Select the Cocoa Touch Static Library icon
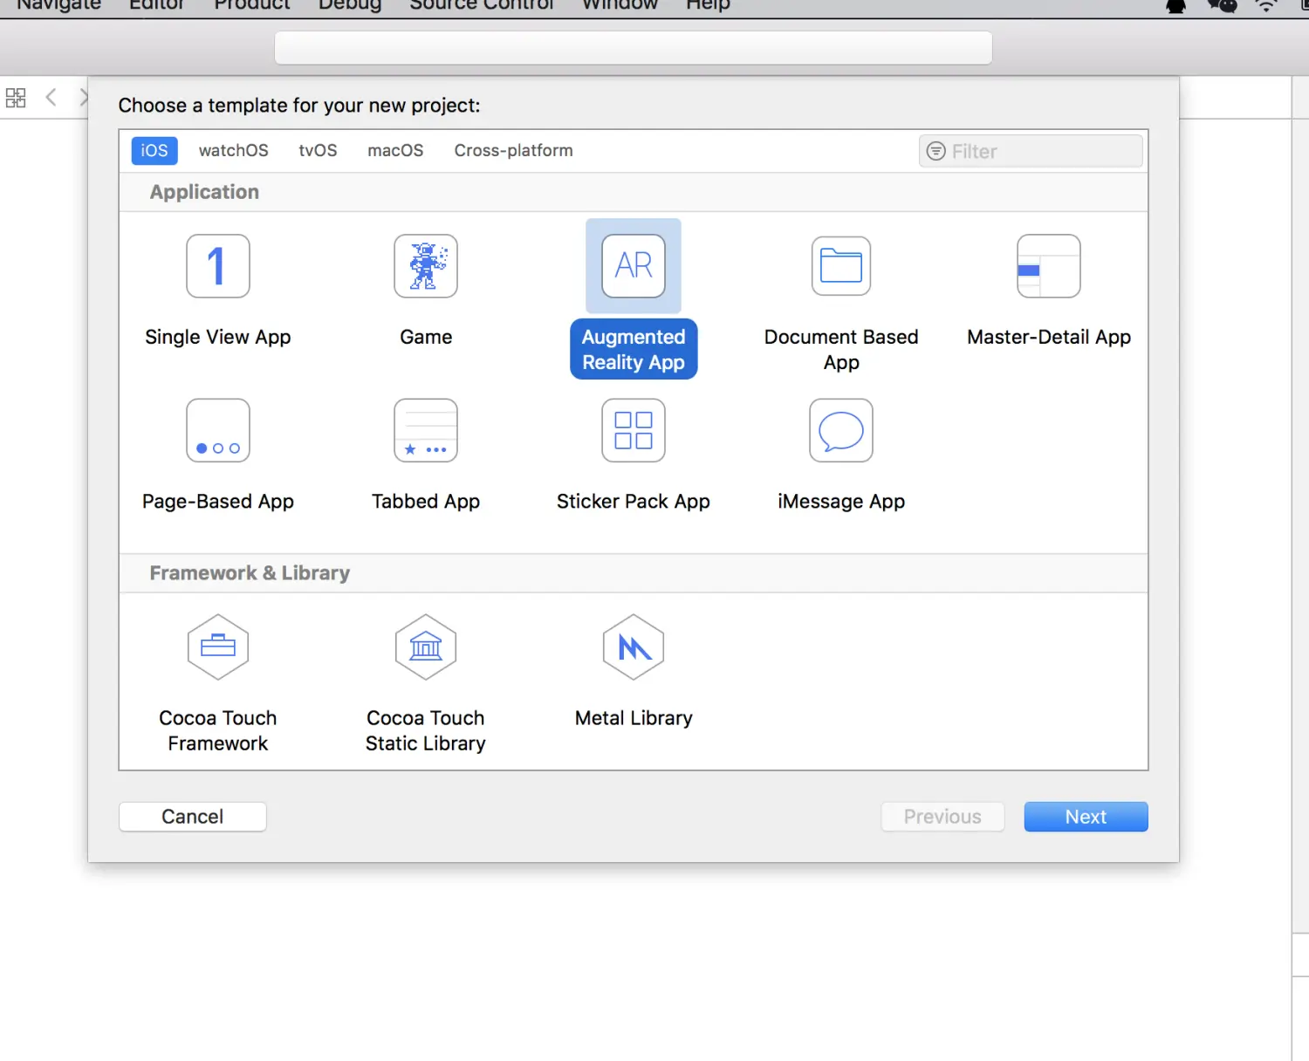This screenshot has height=1061, width=1309. (426, 647)
